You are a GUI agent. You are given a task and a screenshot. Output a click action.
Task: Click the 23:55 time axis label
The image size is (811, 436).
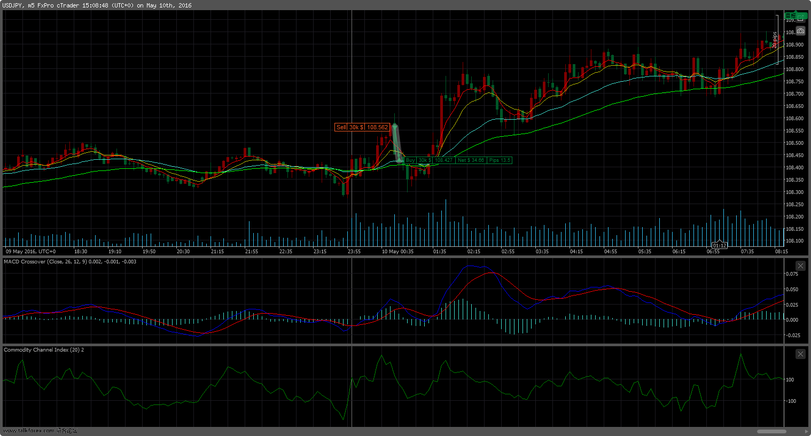[354, 251]
